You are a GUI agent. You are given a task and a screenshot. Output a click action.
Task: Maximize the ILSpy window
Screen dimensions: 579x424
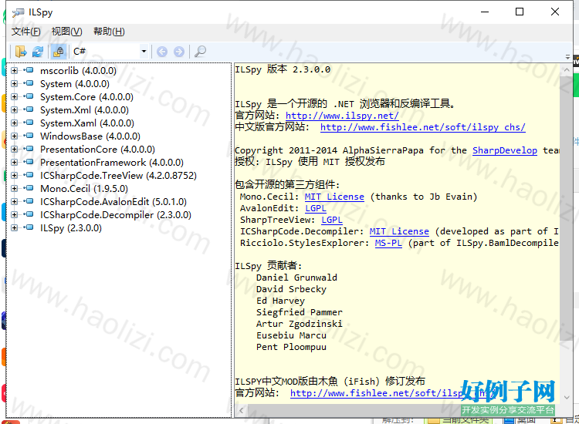point(520,12)
